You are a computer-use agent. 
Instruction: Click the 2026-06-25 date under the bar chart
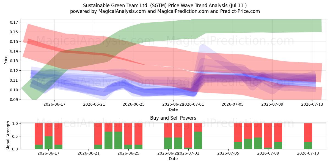click(128, 154)
